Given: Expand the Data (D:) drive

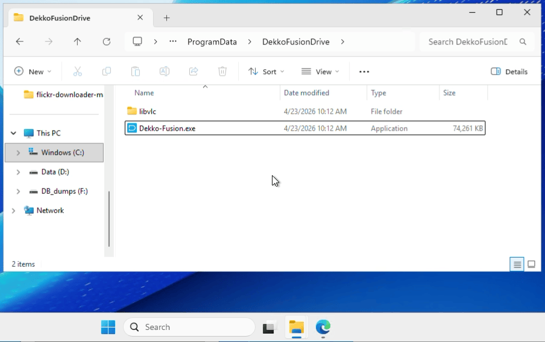Looking at the screenshot, I should click(18, 172).
